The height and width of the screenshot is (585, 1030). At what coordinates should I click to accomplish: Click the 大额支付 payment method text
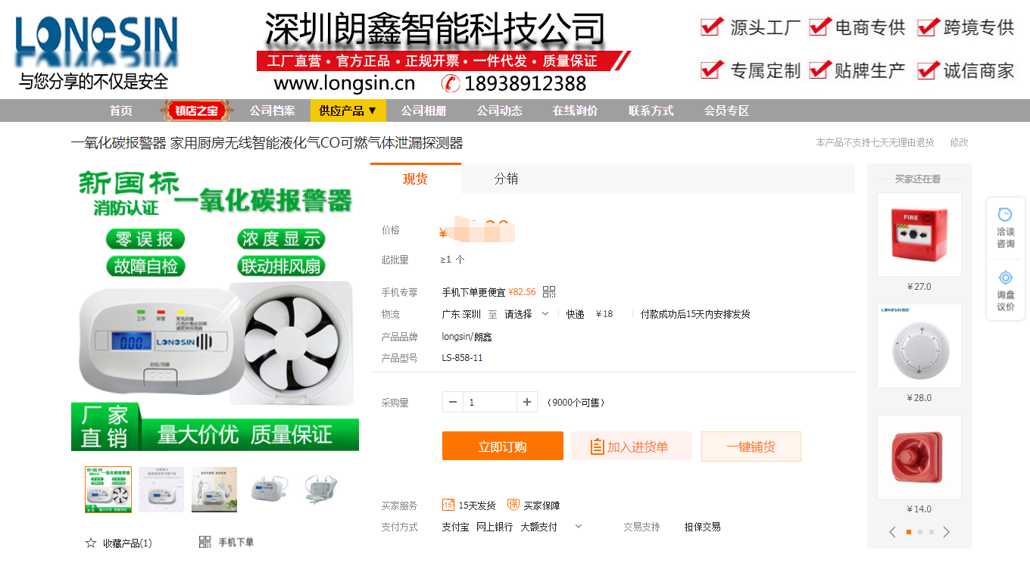click(x=538, y=527)
